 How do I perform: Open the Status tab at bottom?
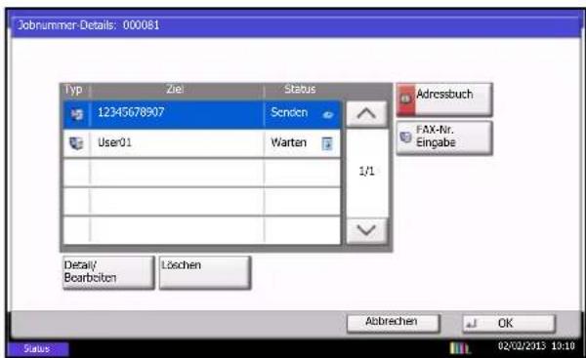pos(38,349)
